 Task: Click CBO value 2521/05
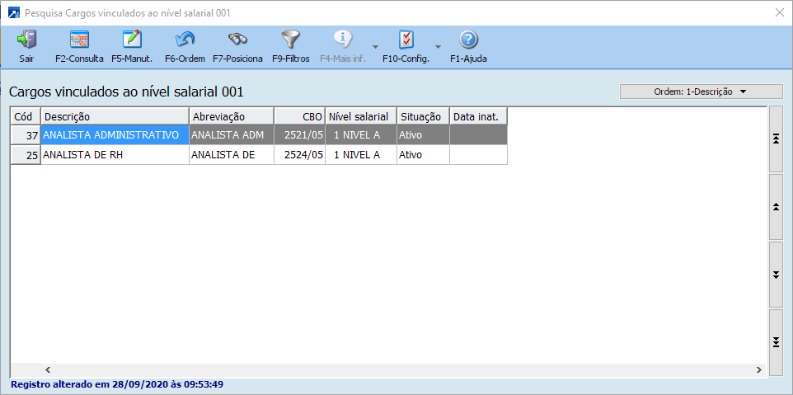[x=299, y=135]
